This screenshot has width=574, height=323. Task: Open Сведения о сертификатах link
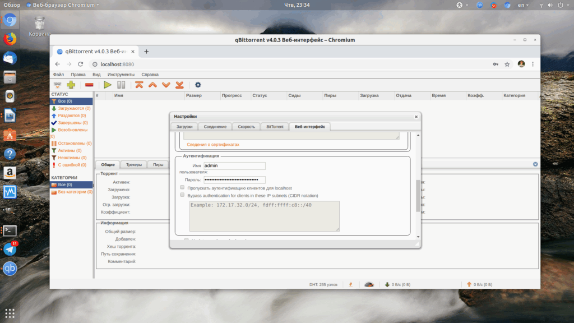pos(212,145)
